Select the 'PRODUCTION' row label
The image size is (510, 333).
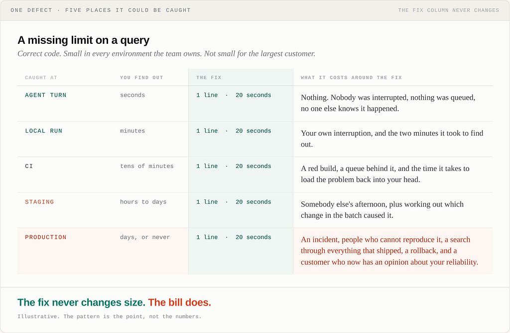45,237
